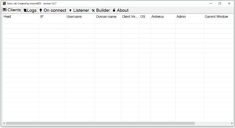The width and height of the screenshot is (235, 128).
Task: Switch to the Builder tab
Action: pyautogui.click(x=100, y=10)
